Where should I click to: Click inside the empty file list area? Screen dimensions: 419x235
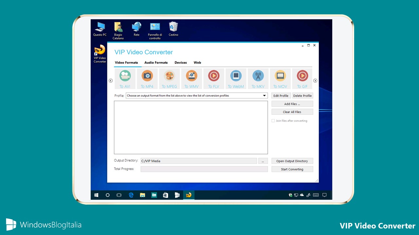pyautogui.click(x=191, y=127)
